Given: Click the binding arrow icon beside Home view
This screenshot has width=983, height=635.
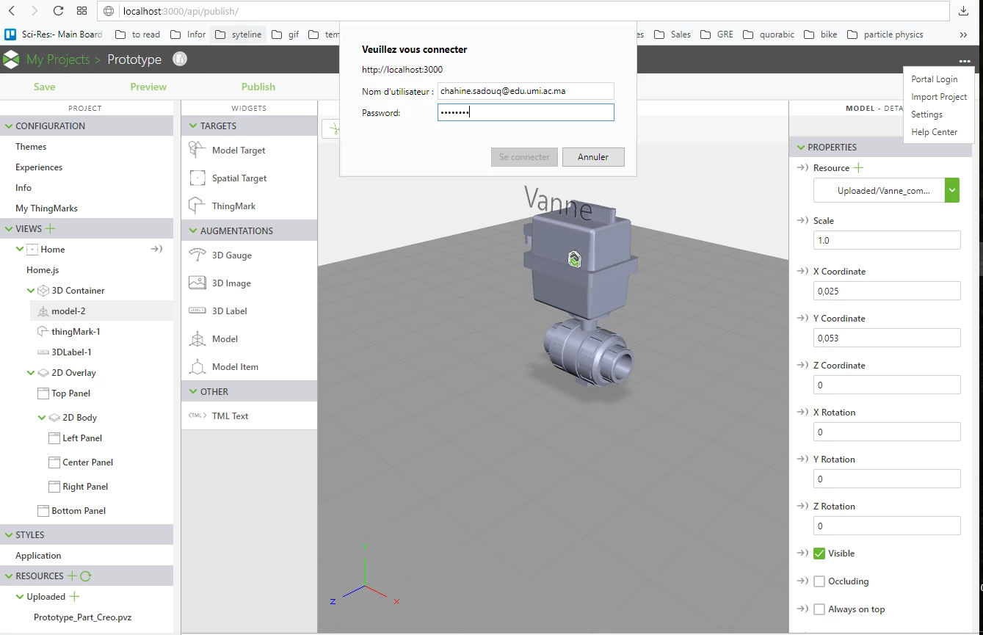Looking at the screenshot, I should (156, 249).
